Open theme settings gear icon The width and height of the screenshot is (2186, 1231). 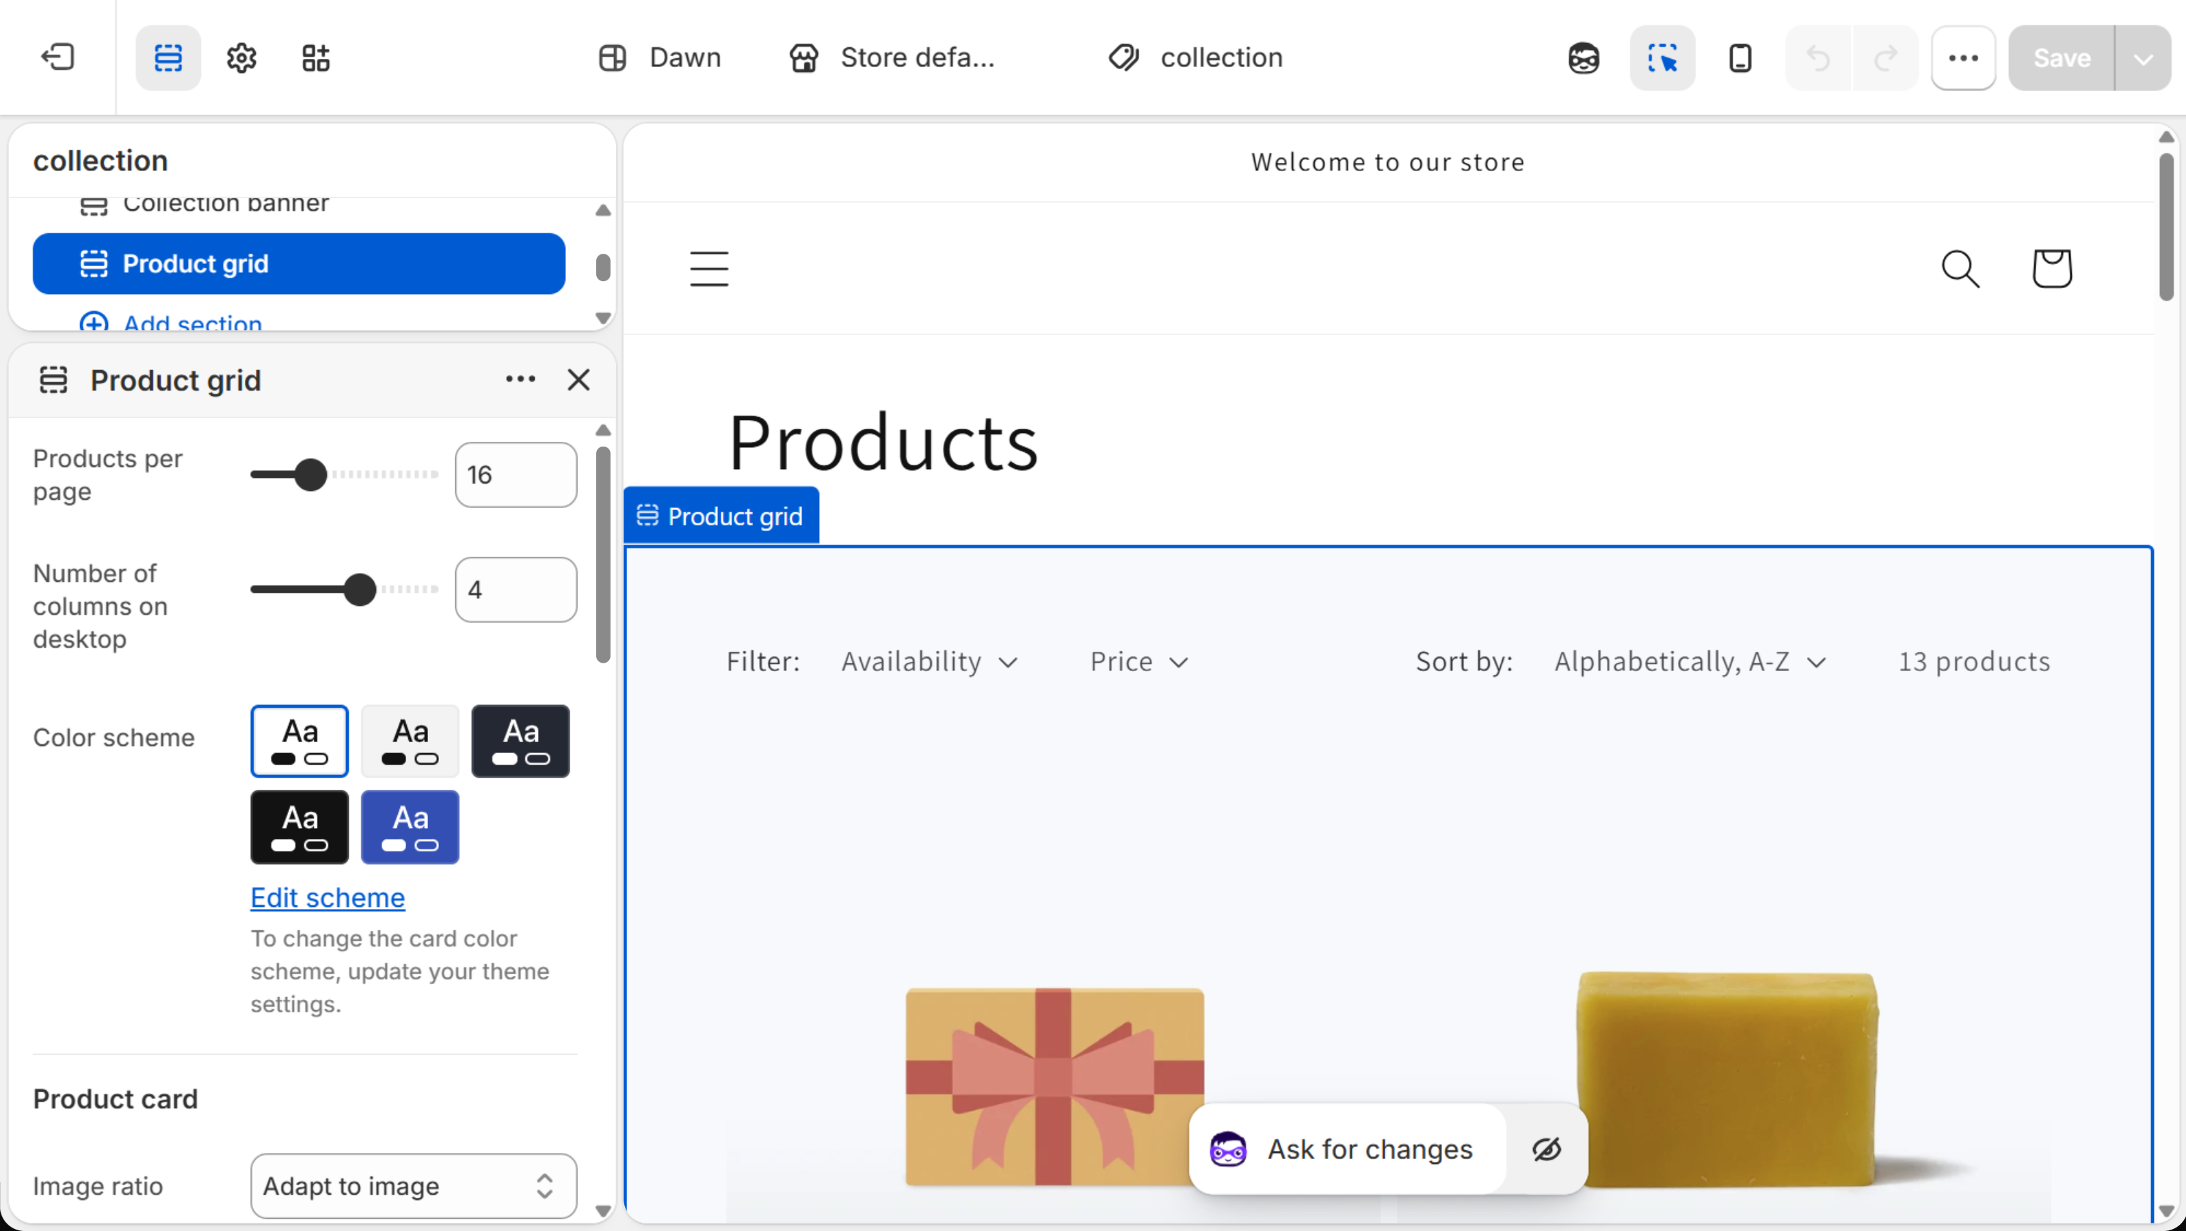242,57
